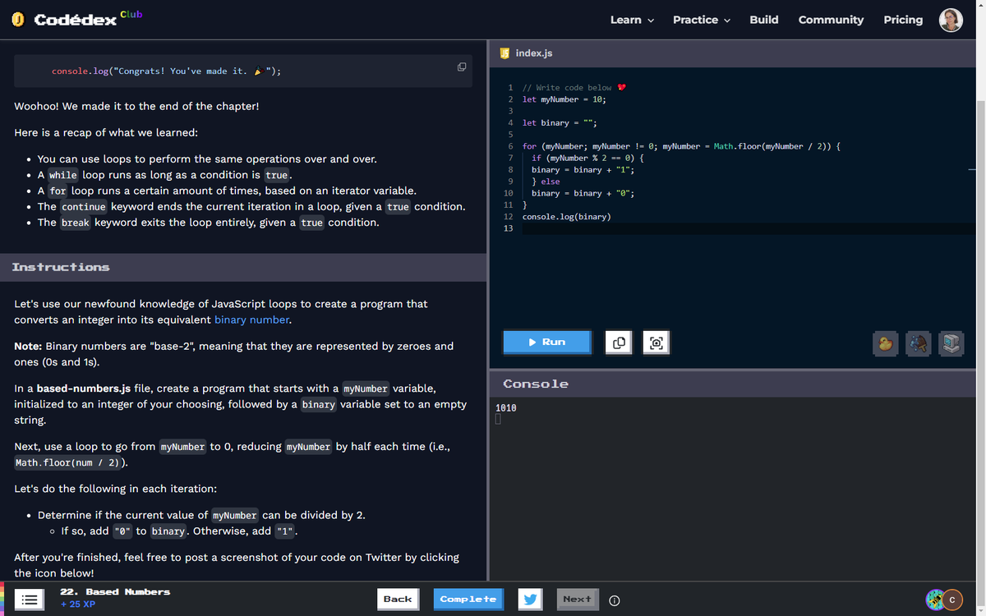
Task: Click the orange C avatar badge
Action: [951, 600]
